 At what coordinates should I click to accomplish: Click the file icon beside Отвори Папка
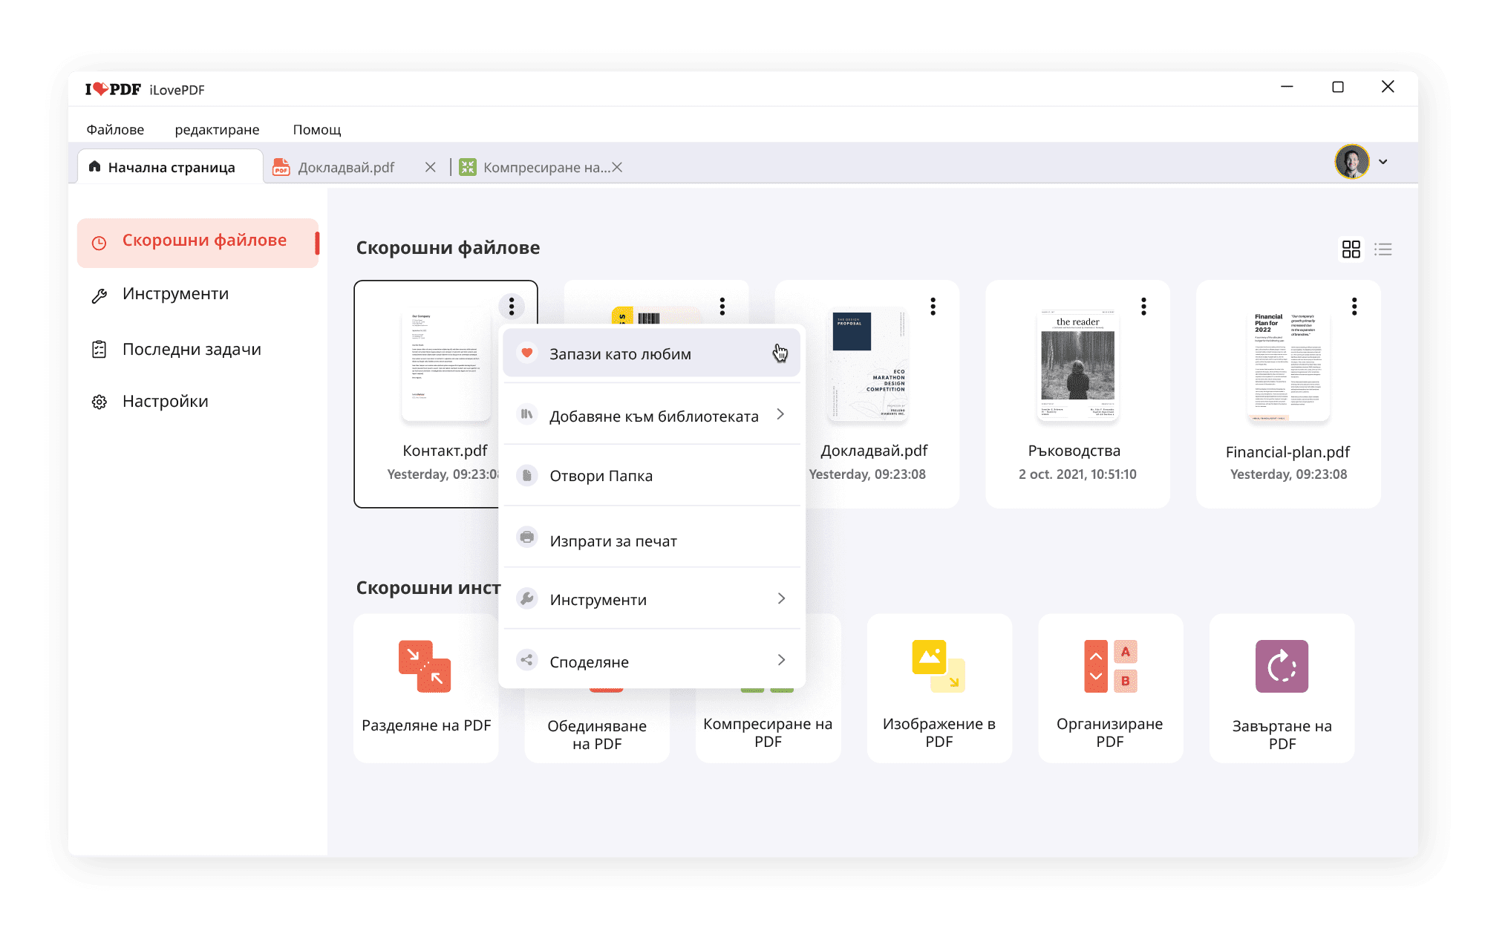527,475
